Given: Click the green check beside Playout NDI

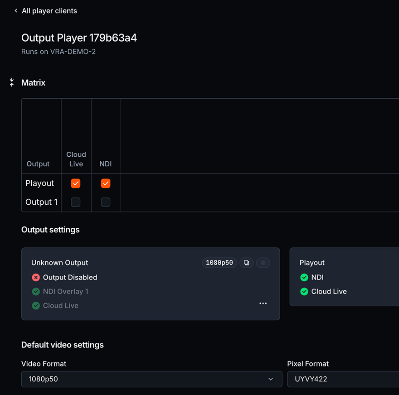Looking at the screenshot, I should tap(304, 277).
